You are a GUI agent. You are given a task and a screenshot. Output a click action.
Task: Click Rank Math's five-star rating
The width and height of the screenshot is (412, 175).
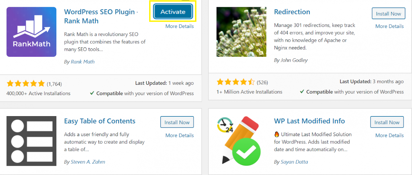(x=26, y=84)
